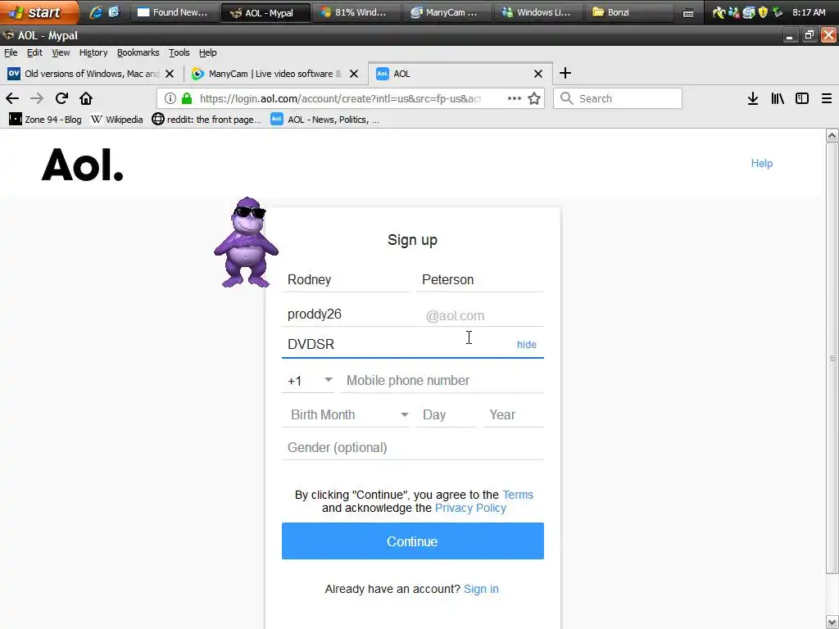
Task: Open the View menu
Action: (61, 52)
